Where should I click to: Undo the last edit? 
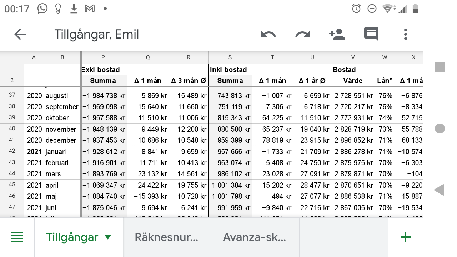[268, 34]
